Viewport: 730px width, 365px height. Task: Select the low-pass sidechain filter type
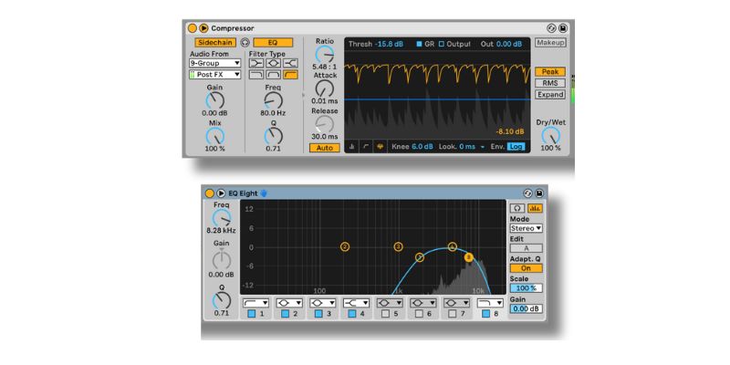[x=256, y=75]
